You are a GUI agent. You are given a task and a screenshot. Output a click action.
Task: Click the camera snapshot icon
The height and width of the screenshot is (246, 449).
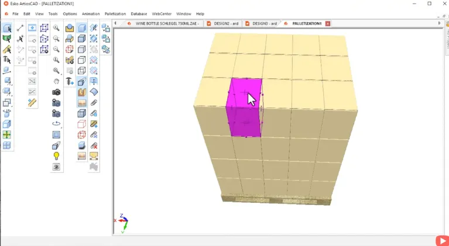56,92
